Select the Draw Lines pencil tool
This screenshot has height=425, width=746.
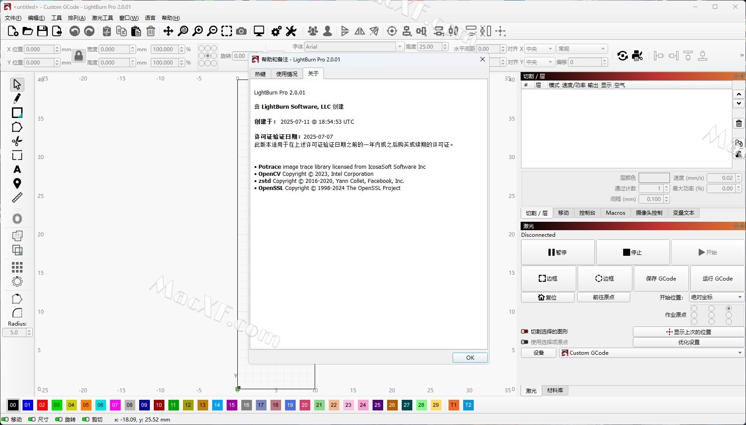[17, 99]
